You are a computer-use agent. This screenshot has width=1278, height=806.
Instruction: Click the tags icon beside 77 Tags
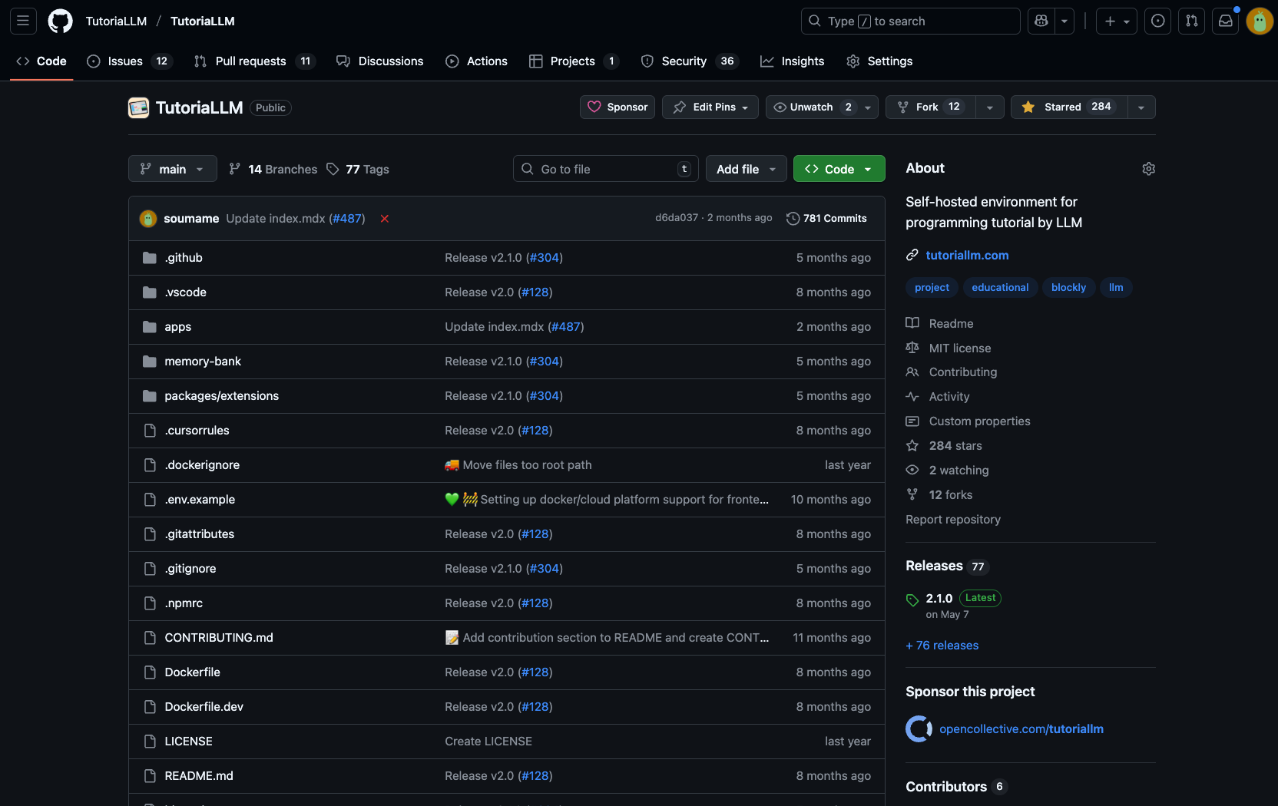tap(333, 169)
